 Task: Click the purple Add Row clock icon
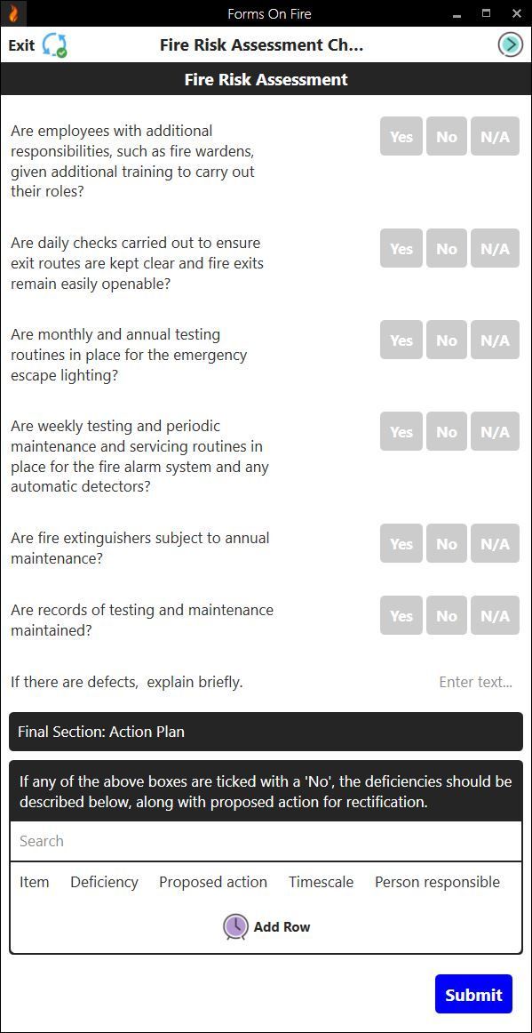(234, 926)
